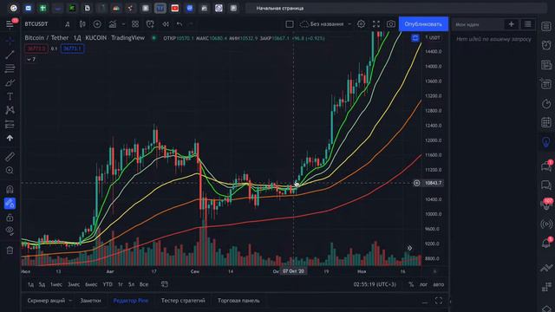Toggle stay in drawing mode
555x312 pixels.
[10, 204]
